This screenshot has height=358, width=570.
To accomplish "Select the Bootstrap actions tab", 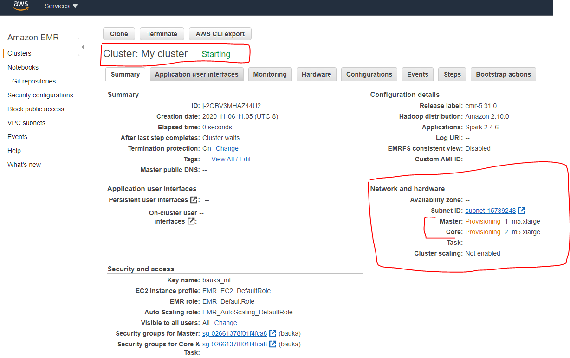I will coord(503,74).
